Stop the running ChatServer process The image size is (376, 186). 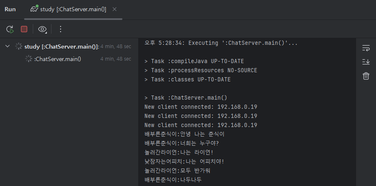click(24, 29)
